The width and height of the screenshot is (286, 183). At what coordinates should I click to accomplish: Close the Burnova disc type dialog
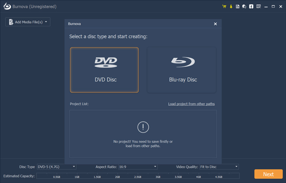pos(215,24)
